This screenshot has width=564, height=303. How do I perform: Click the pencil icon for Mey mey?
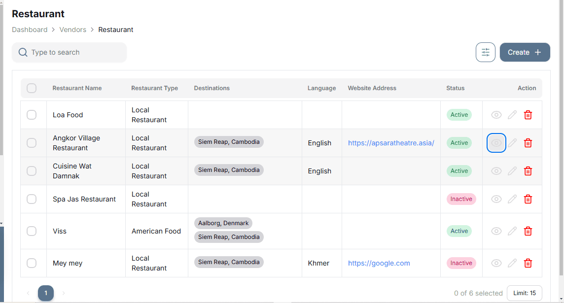click(x=512, y=263)
